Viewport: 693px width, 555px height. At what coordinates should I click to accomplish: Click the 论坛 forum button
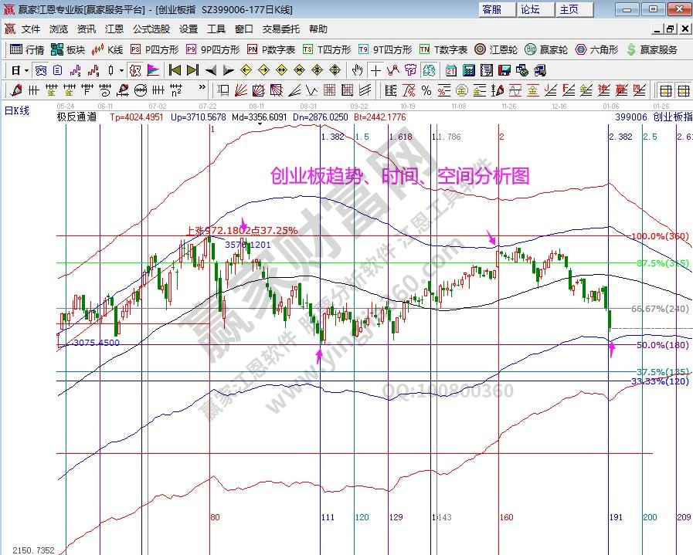click(x=531, y=9)
